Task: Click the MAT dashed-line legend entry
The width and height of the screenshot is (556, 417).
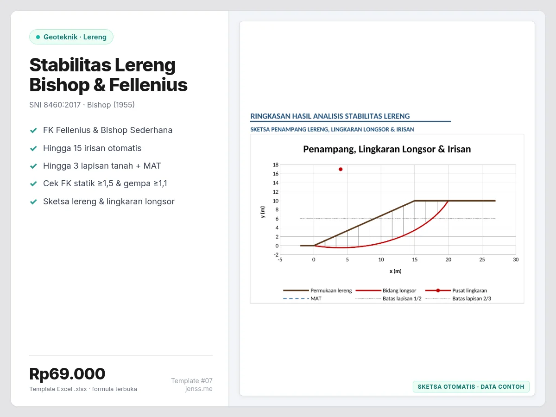Action: pos(302,299)
